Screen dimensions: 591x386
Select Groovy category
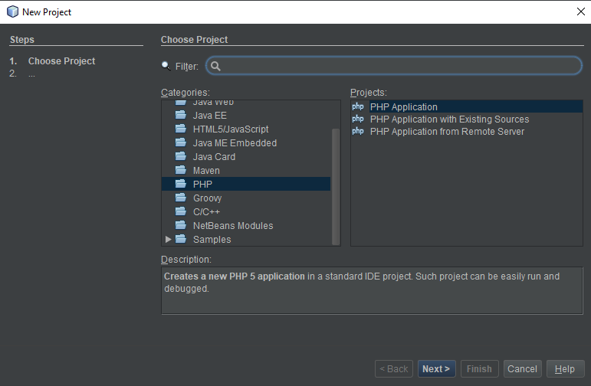click(207, 198)
